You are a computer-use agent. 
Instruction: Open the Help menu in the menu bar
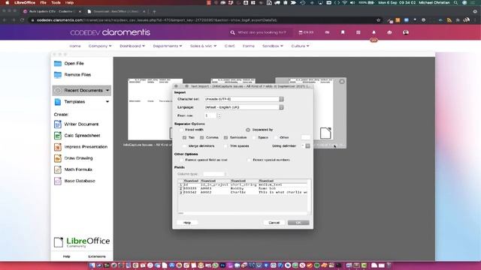pos(70,2)
